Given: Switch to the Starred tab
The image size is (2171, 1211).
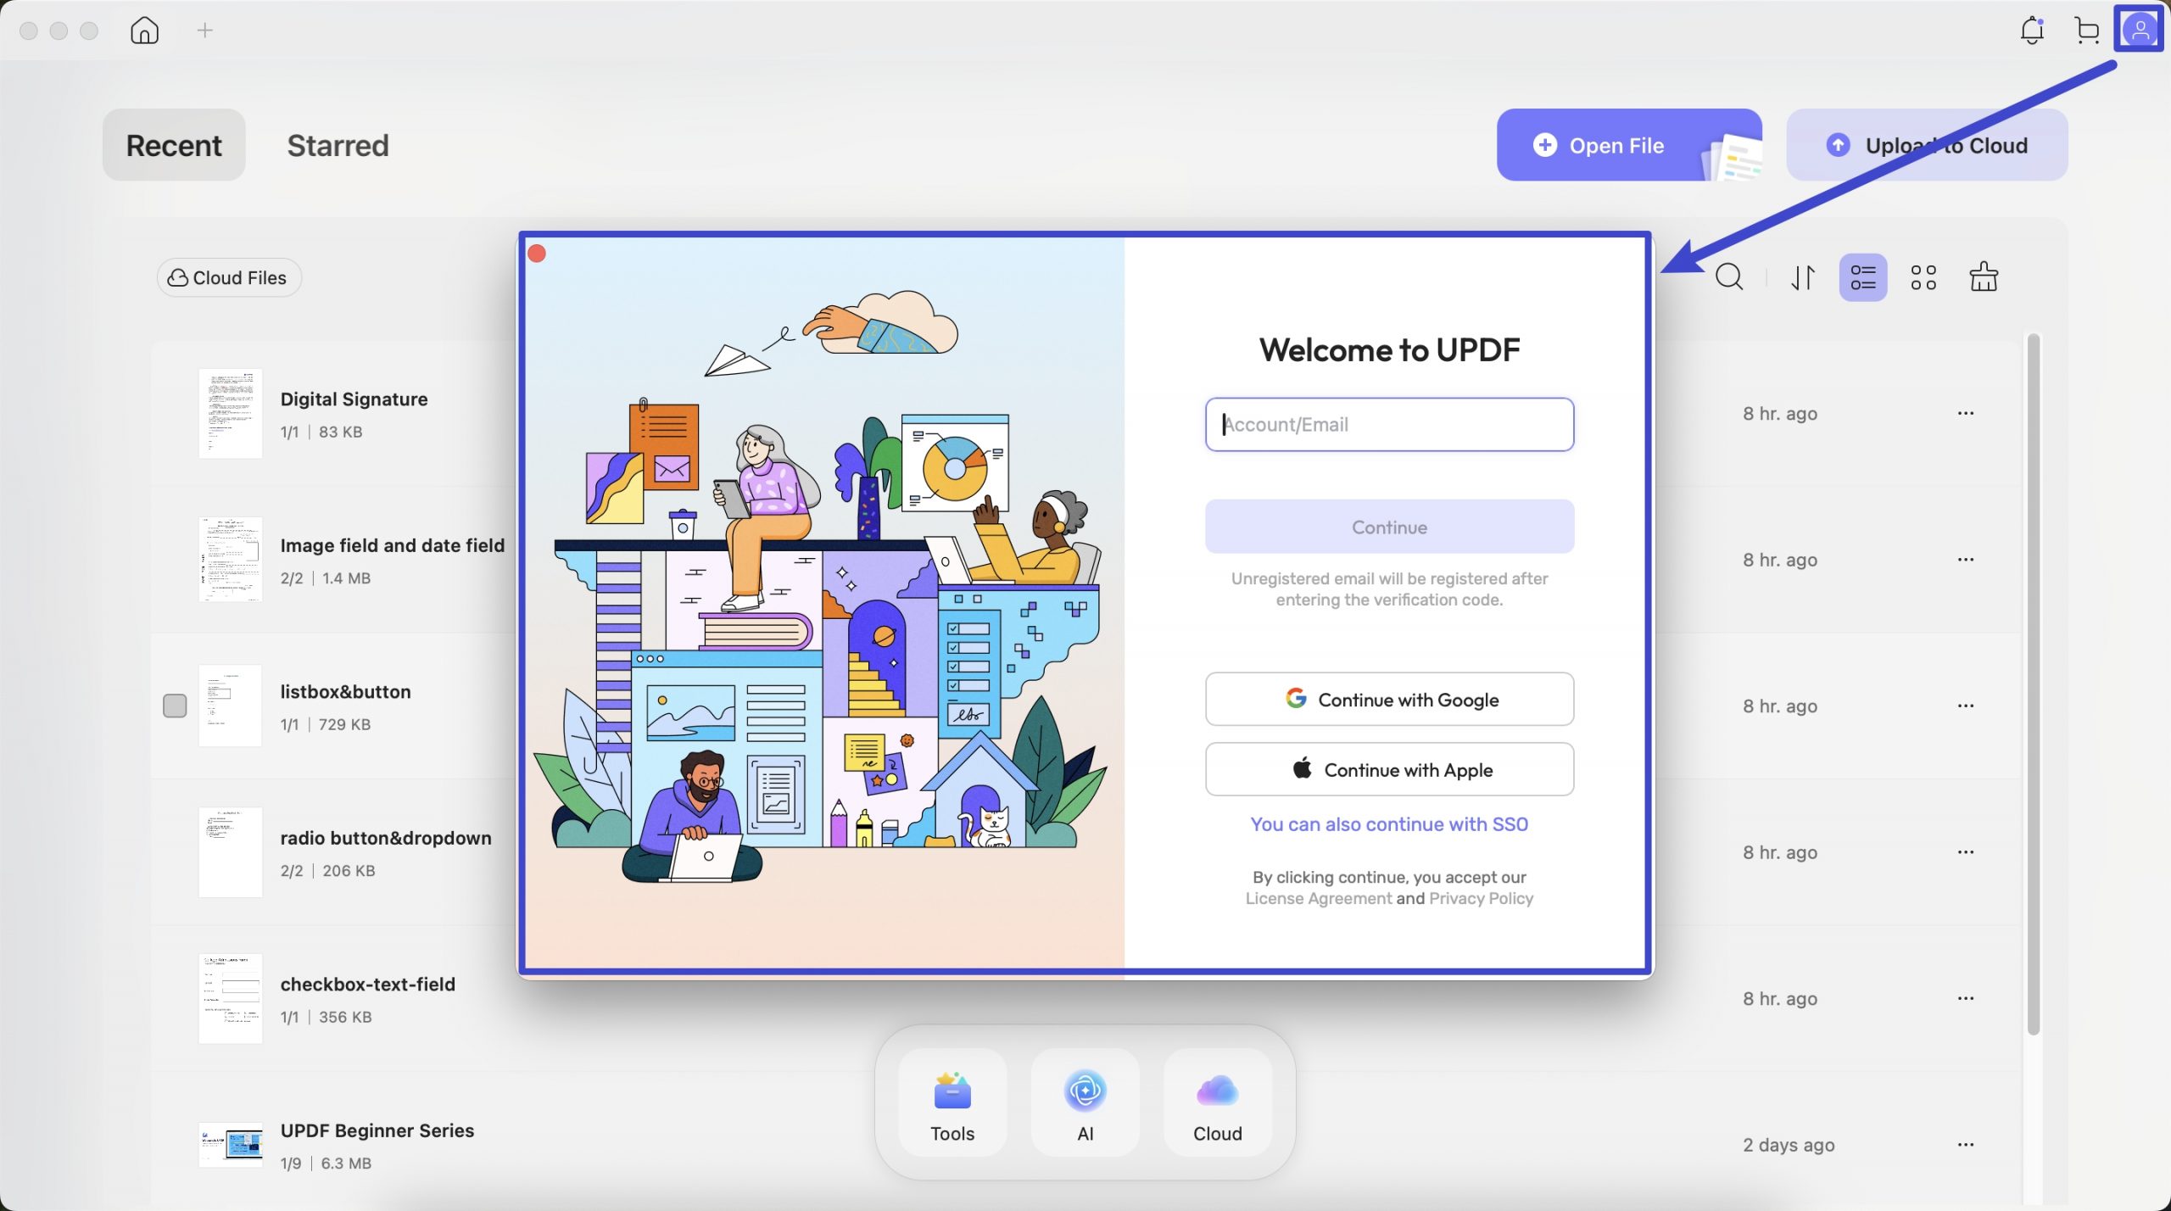Looking at the screenshot, I should 338,145.
